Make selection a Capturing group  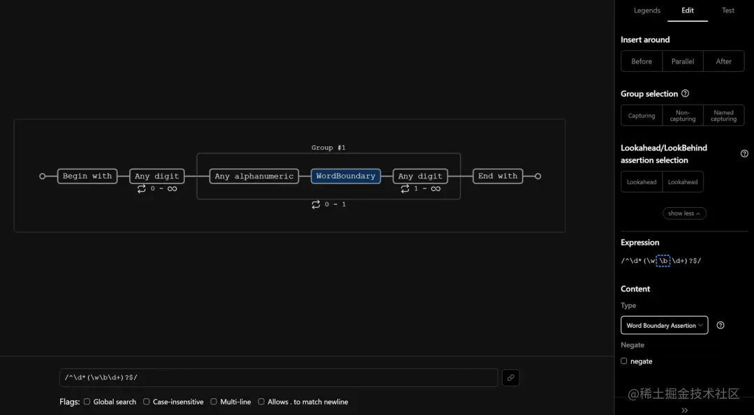642,116
